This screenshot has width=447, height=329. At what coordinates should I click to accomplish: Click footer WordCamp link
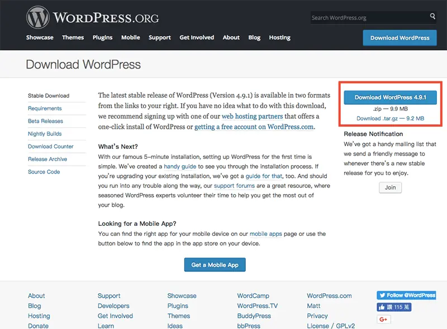click(x=253, y=296)
